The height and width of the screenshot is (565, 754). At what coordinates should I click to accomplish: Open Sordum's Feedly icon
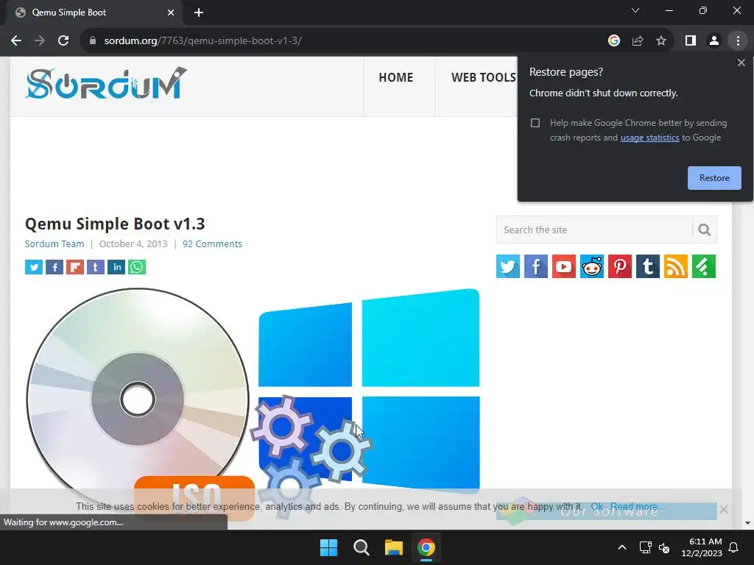click(703, 266)
